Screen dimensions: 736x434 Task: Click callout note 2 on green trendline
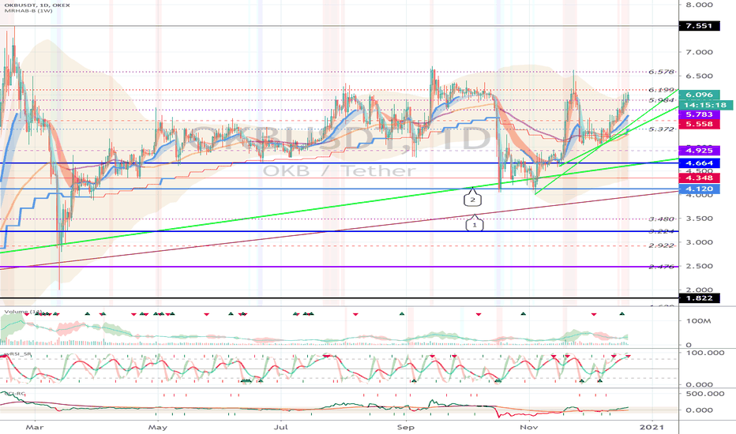473,200
